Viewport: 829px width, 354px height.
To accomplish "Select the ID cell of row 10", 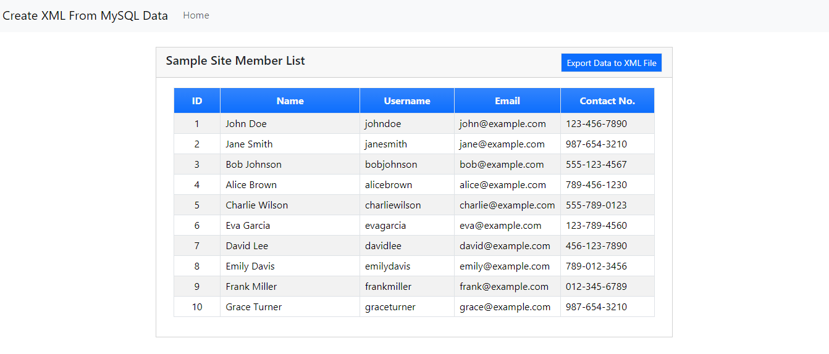I will [x=197, y=307].
